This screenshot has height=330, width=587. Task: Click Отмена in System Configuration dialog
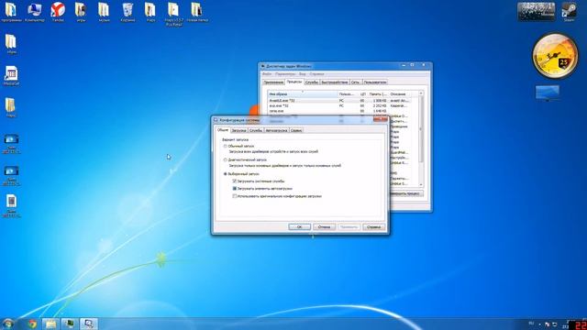(x=324, y=227)
